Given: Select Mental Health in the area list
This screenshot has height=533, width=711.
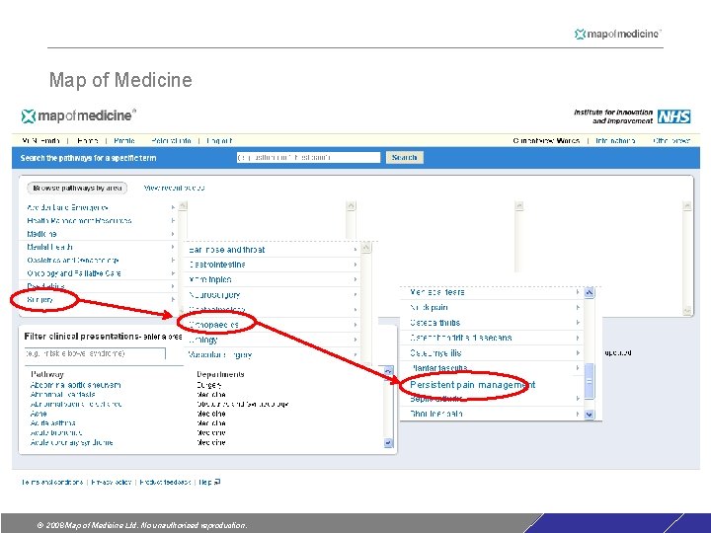Looking at the screenshot, I should point(50,247).
